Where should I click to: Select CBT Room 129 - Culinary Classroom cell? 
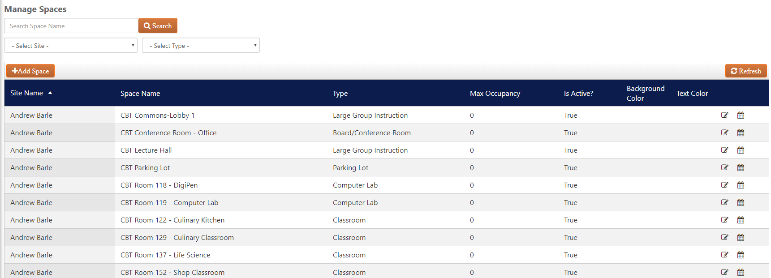coord(221,237)
